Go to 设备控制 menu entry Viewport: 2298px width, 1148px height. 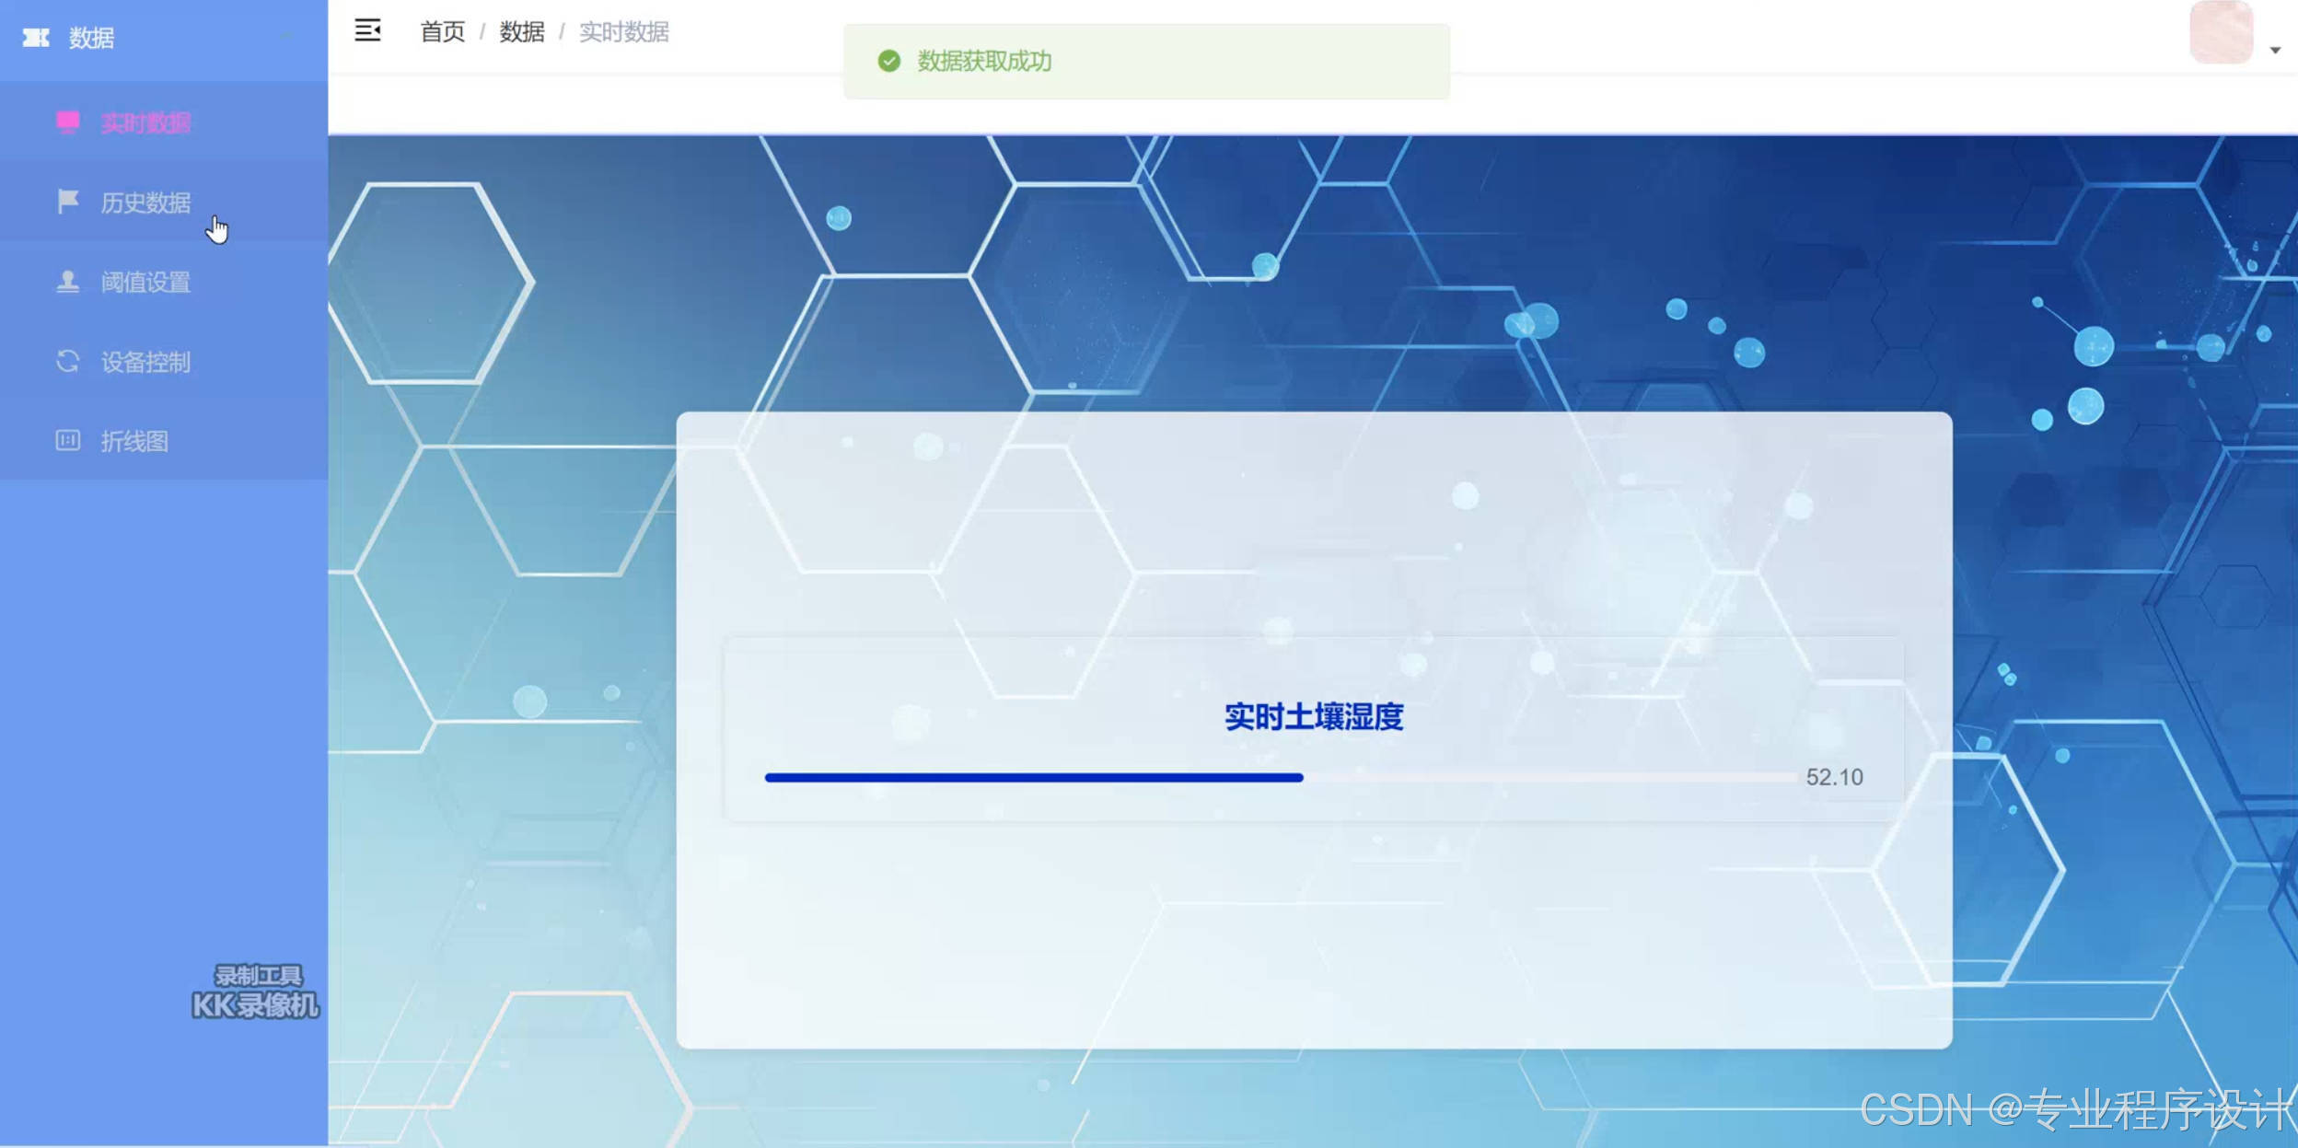coord(145,362)
